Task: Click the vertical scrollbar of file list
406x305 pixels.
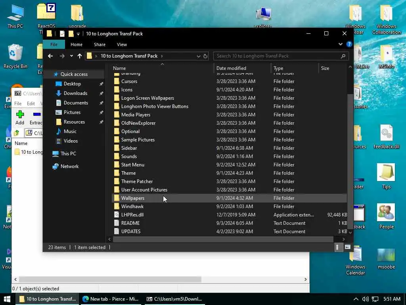Action: (350, 161)
